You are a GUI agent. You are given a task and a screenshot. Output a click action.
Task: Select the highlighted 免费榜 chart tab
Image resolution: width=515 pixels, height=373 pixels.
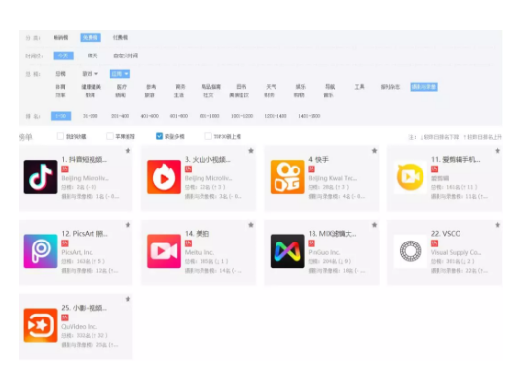(x=91, y=37)
